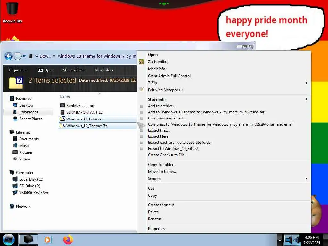328x246 pixels.
Task: Click the Videos library icon
Action: (x=15, y=159)
